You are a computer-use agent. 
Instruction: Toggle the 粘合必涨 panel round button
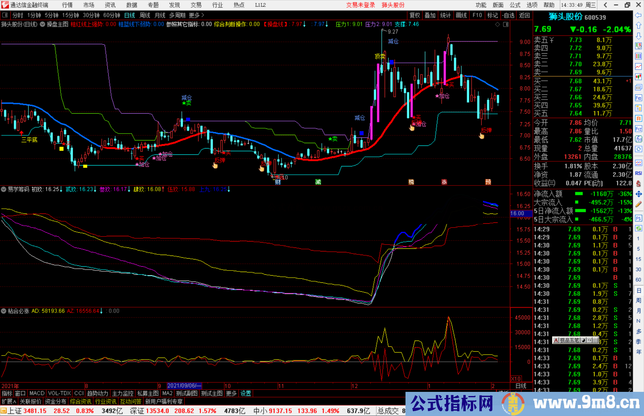click(4, 311)
